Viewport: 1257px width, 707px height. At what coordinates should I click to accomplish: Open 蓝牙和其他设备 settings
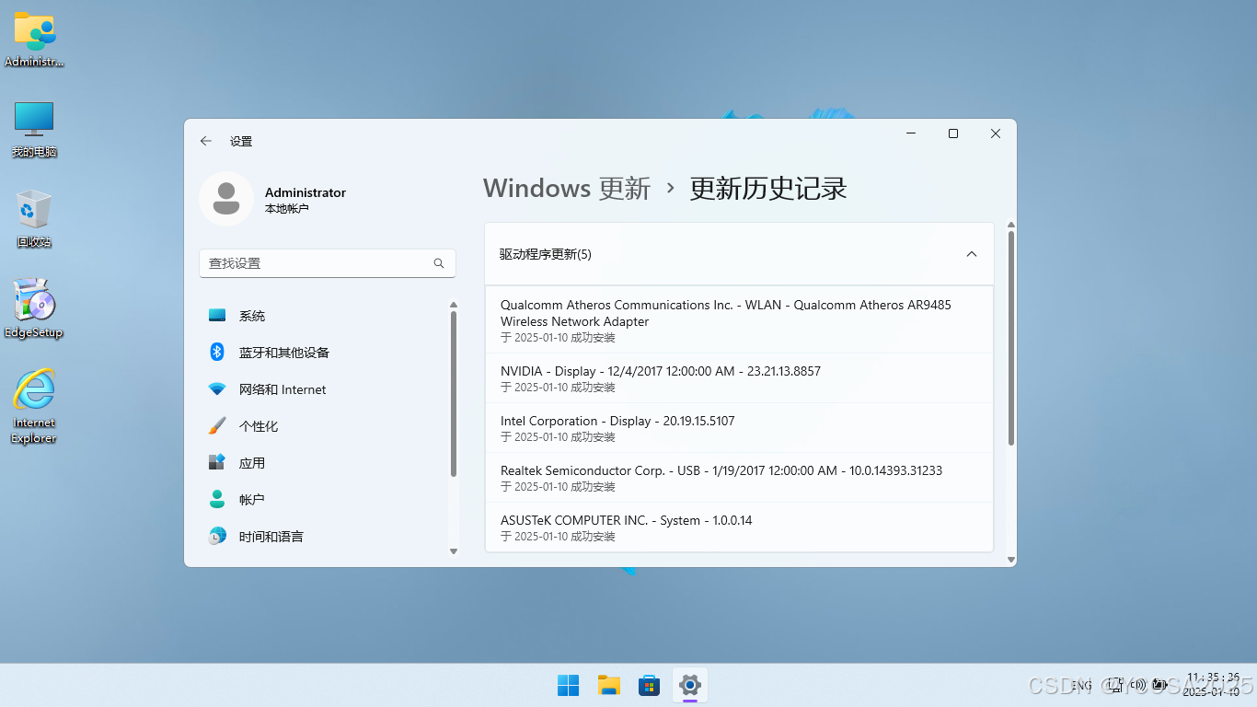(323, 353)
